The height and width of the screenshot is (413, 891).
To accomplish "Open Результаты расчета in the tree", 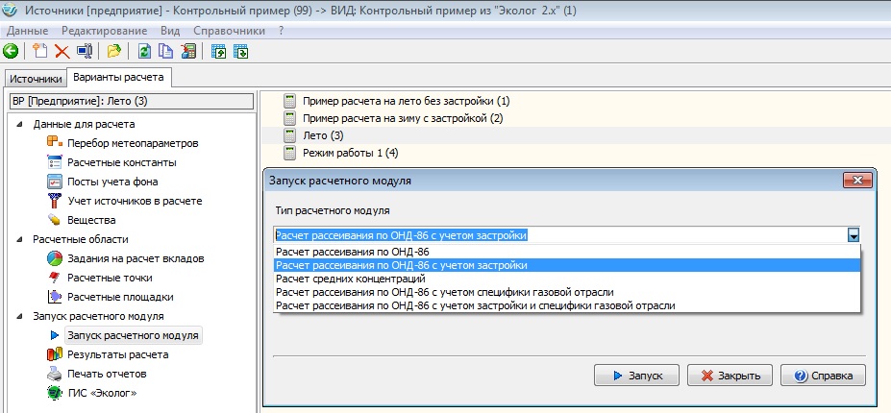I will point(117,354).
